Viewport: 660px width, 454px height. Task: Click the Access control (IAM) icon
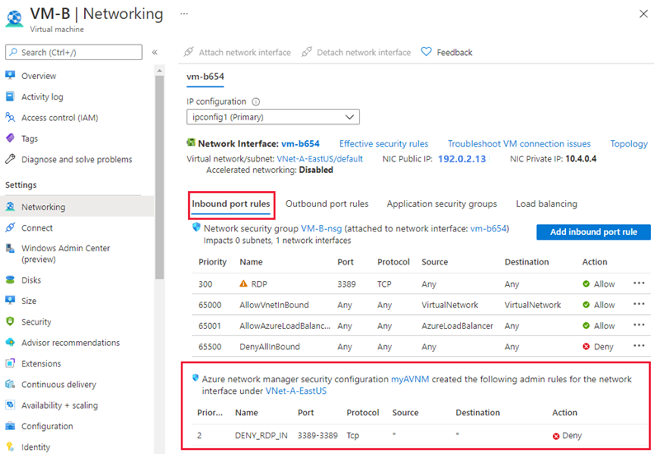tap(10, 117)
